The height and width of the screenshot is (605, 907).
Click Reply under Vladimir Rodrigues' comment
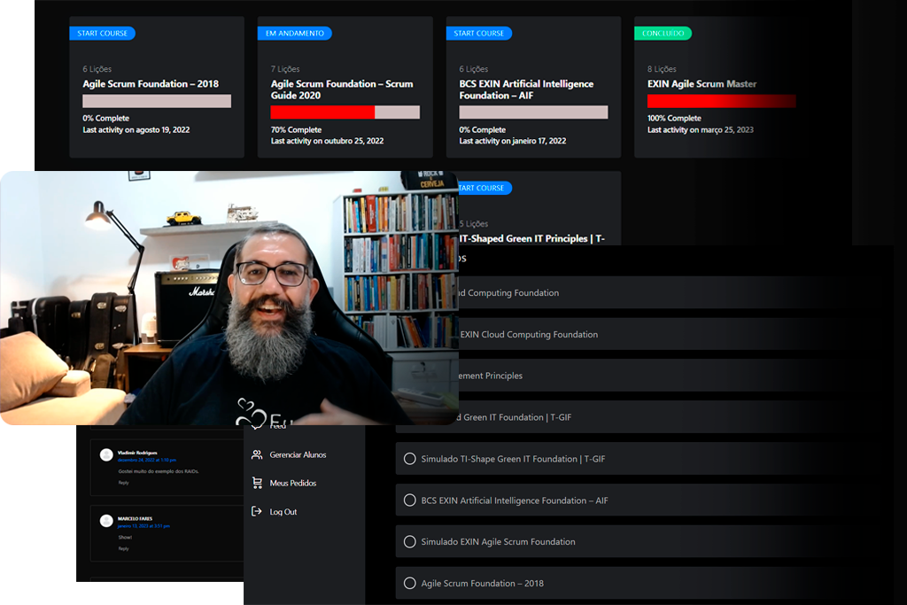[124, 483]
